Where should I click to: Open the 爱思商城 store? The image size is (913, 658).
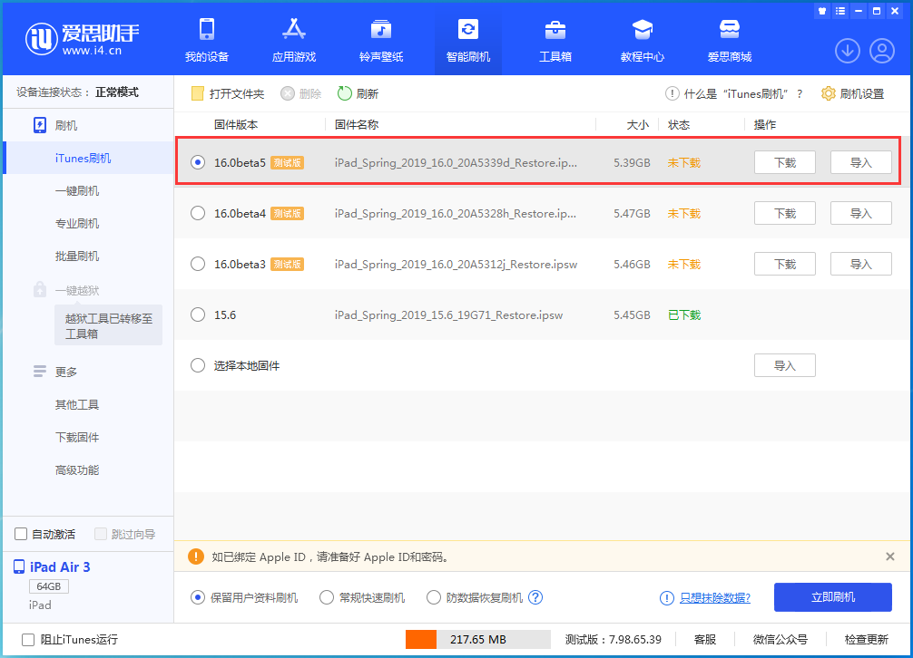(x=730, y=40)
